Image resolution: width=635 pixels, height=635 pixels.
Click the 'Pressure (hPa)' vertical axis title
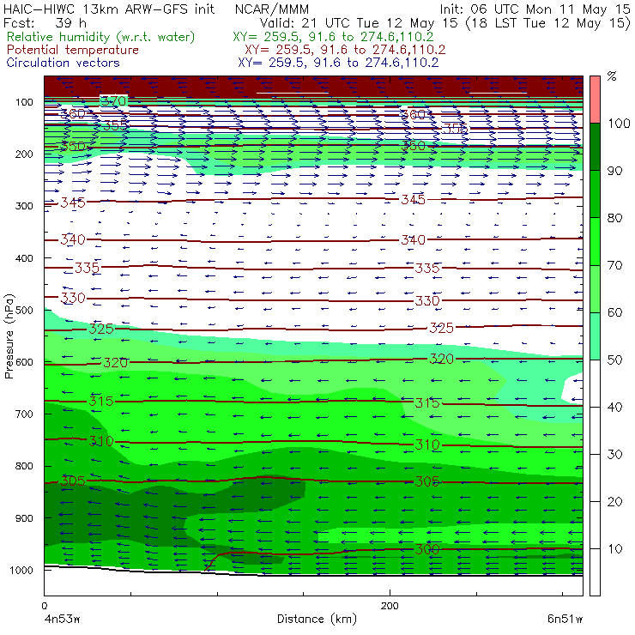(x=9, y=336)
